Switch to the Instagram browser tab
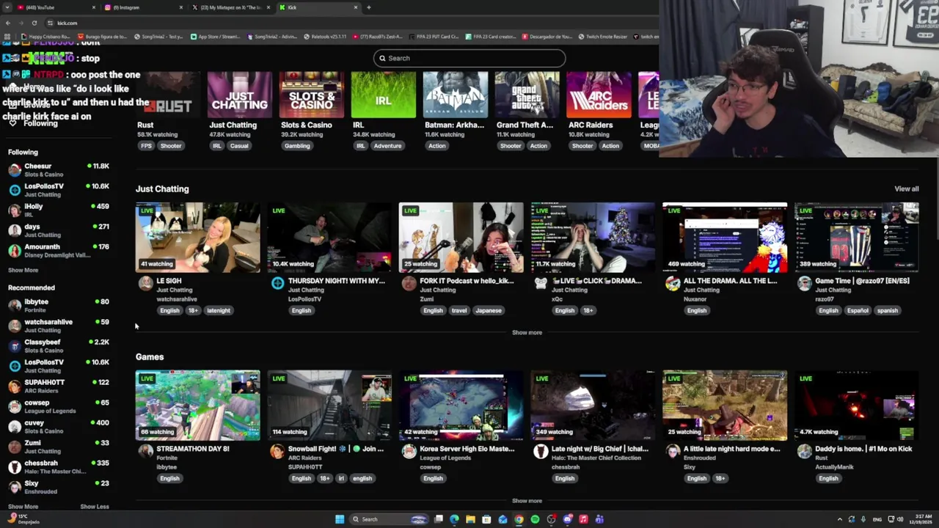This screenshot has width=939, height=528. point(143,7)
